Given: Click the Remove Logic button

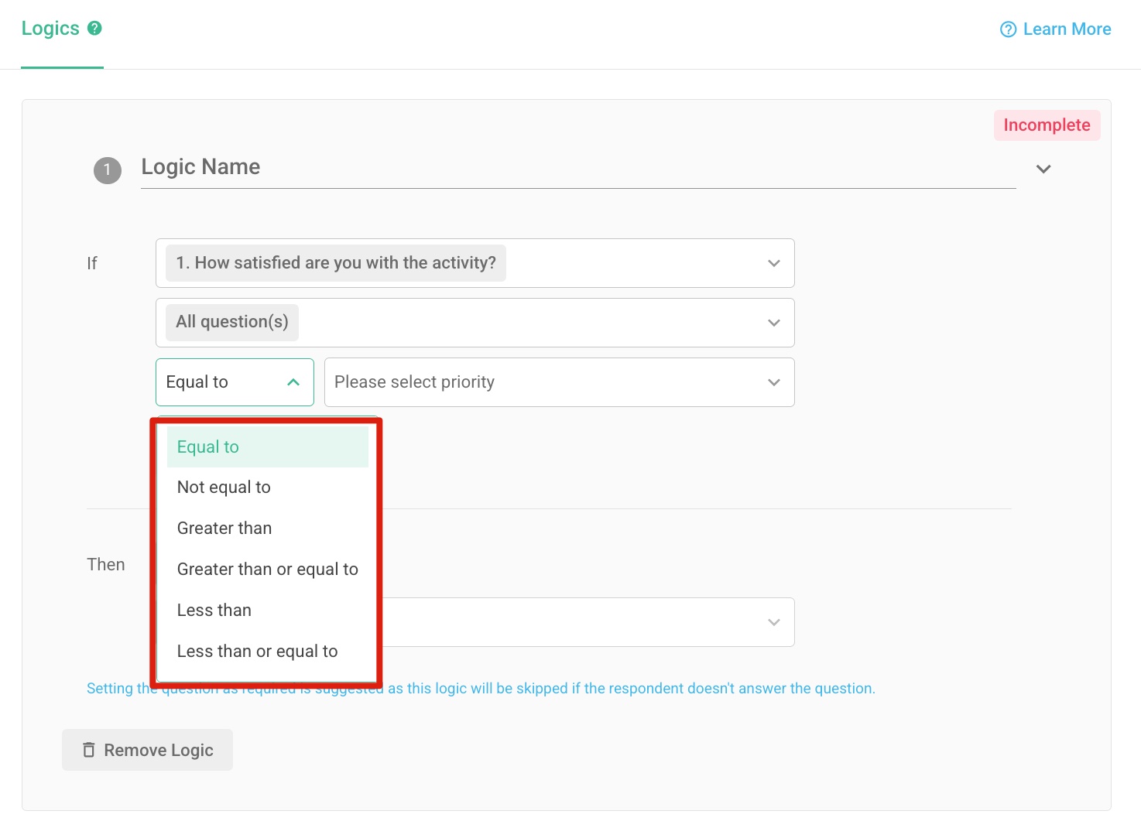Looking at the screenshot, I should 147,749.
